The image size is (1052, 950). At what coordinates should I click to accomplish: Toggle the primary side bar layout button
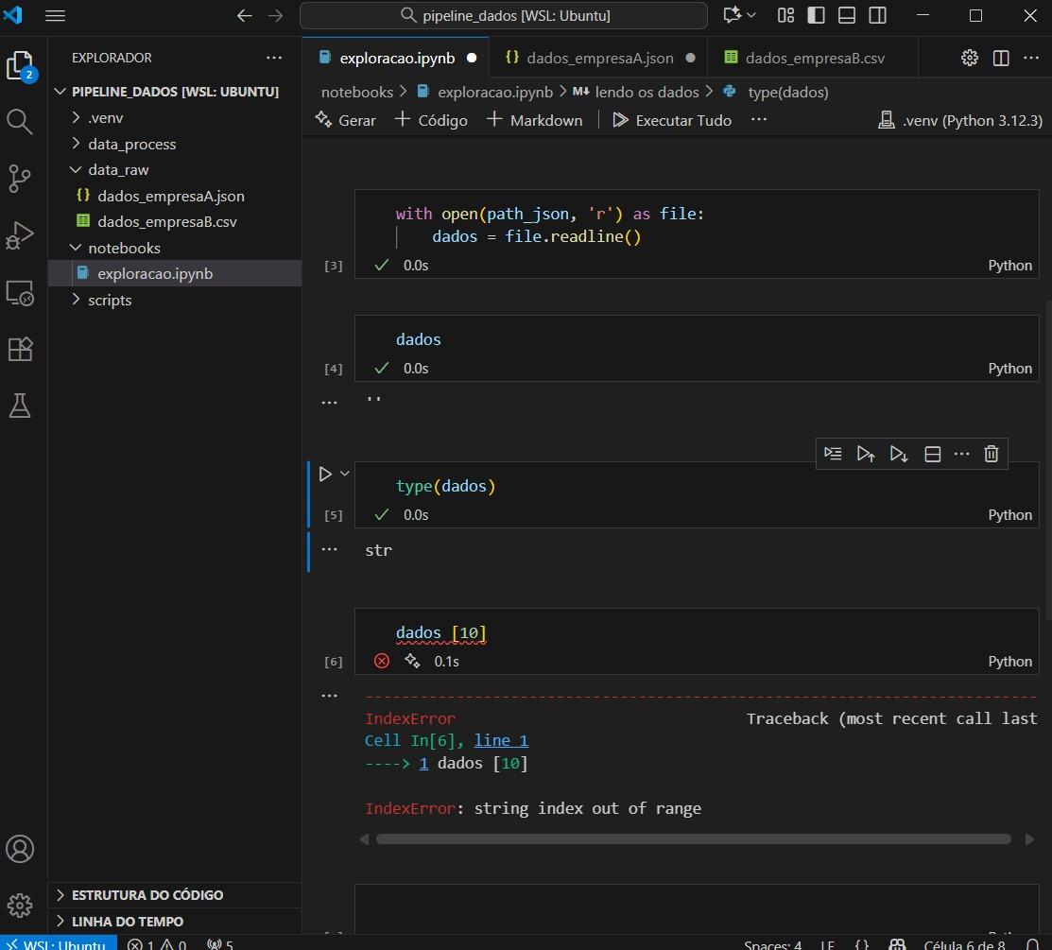coord(814,15)
